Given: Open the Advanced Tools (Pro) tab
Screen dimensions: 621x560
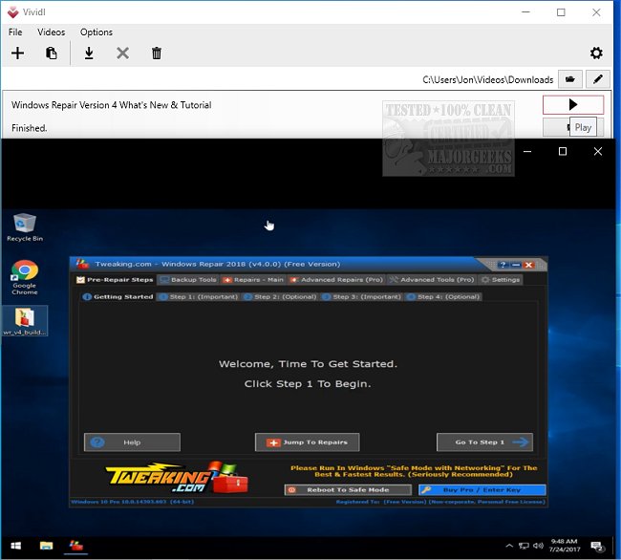Looking at the screenshot, I should tap(432, 280).
